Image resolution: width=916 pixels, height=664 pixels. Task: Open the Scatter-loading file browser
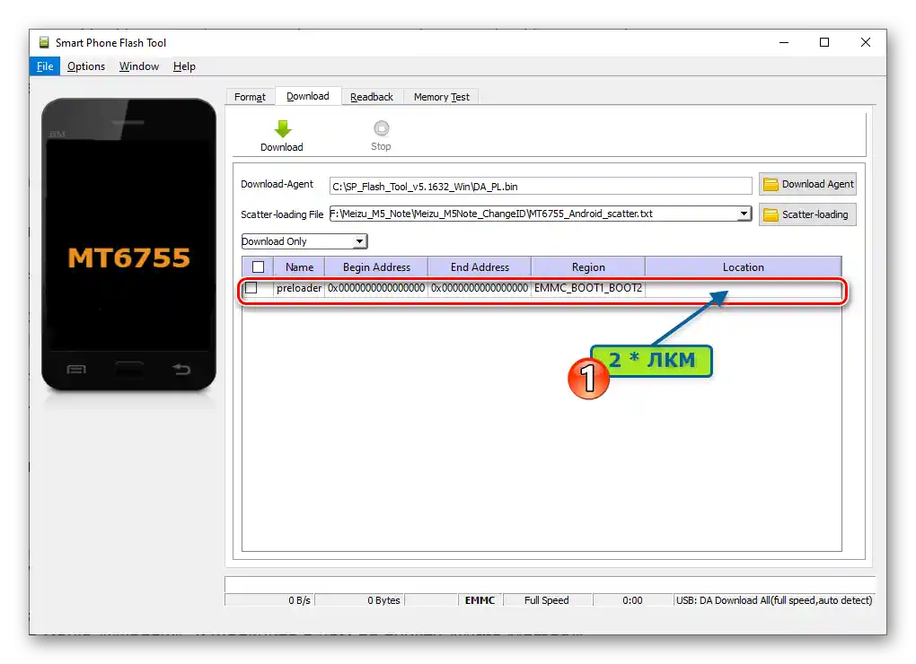point(806,214)
